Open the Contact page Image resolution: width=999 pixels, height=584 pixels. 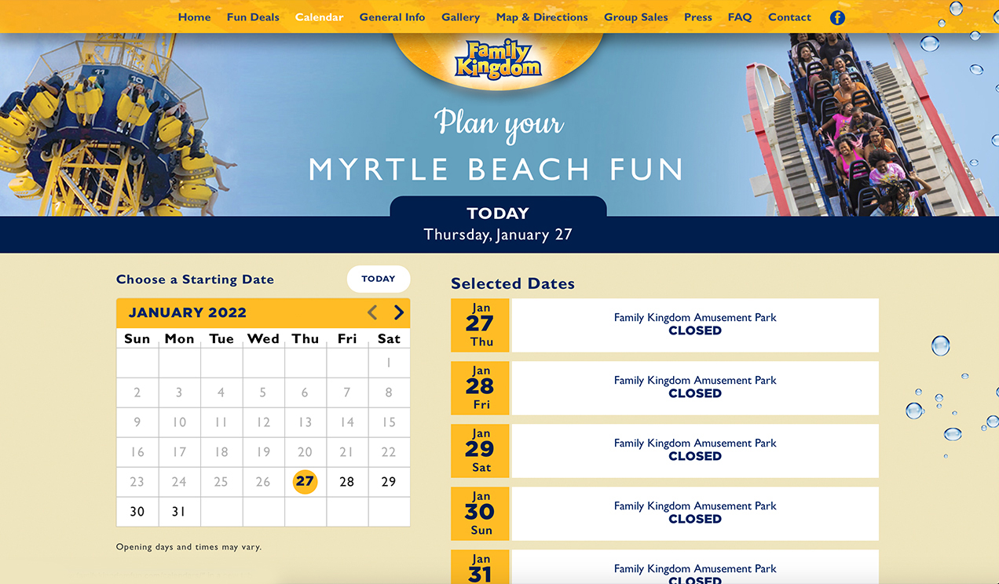789,17
